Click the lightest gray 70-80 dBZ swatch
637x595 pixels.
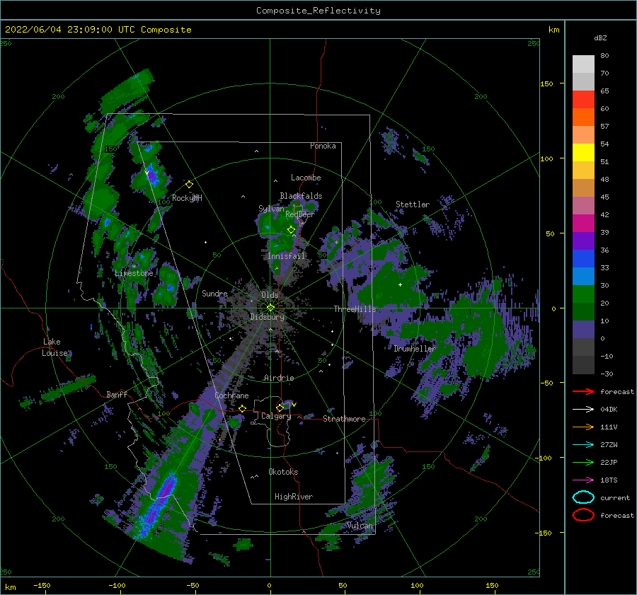583,64
